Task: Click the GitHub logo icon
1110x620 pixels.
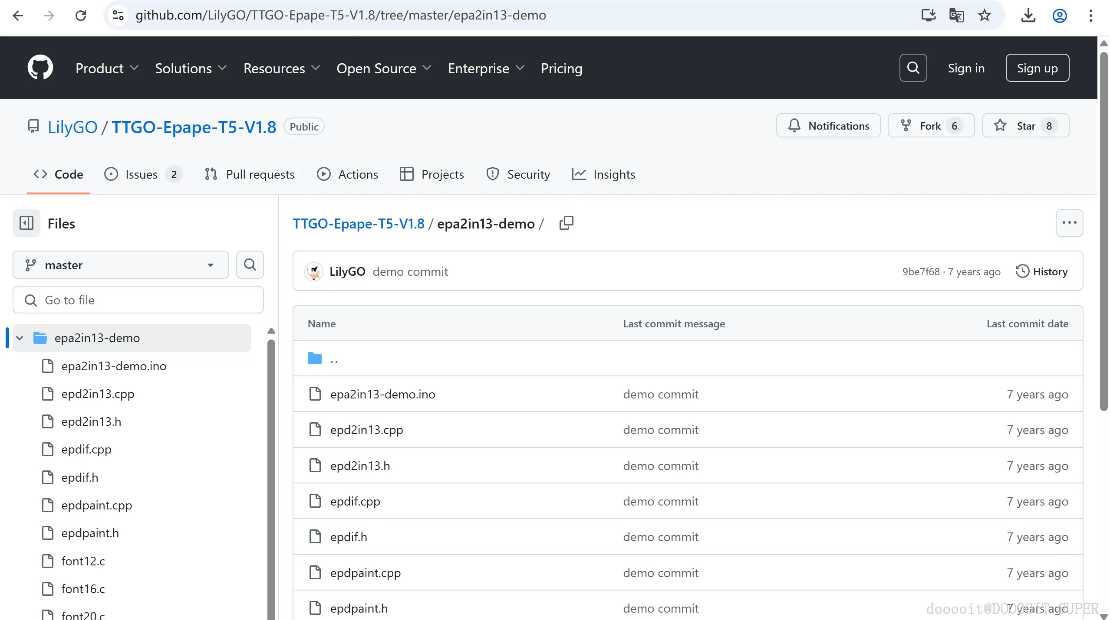Action: click(x=40, y=68)
